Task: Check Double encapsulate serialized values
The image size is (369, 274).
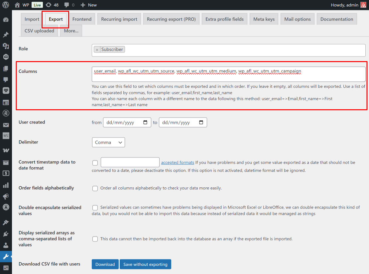Action: click(95, 208)
